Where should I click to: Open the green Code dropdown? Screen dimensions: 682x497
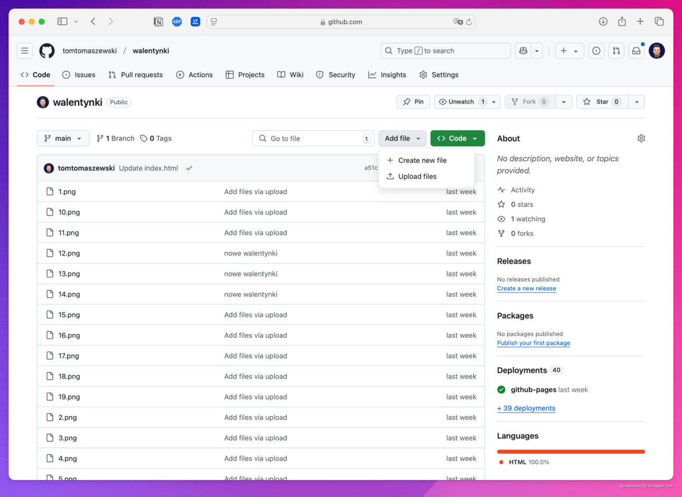click(x=458, y=138)
